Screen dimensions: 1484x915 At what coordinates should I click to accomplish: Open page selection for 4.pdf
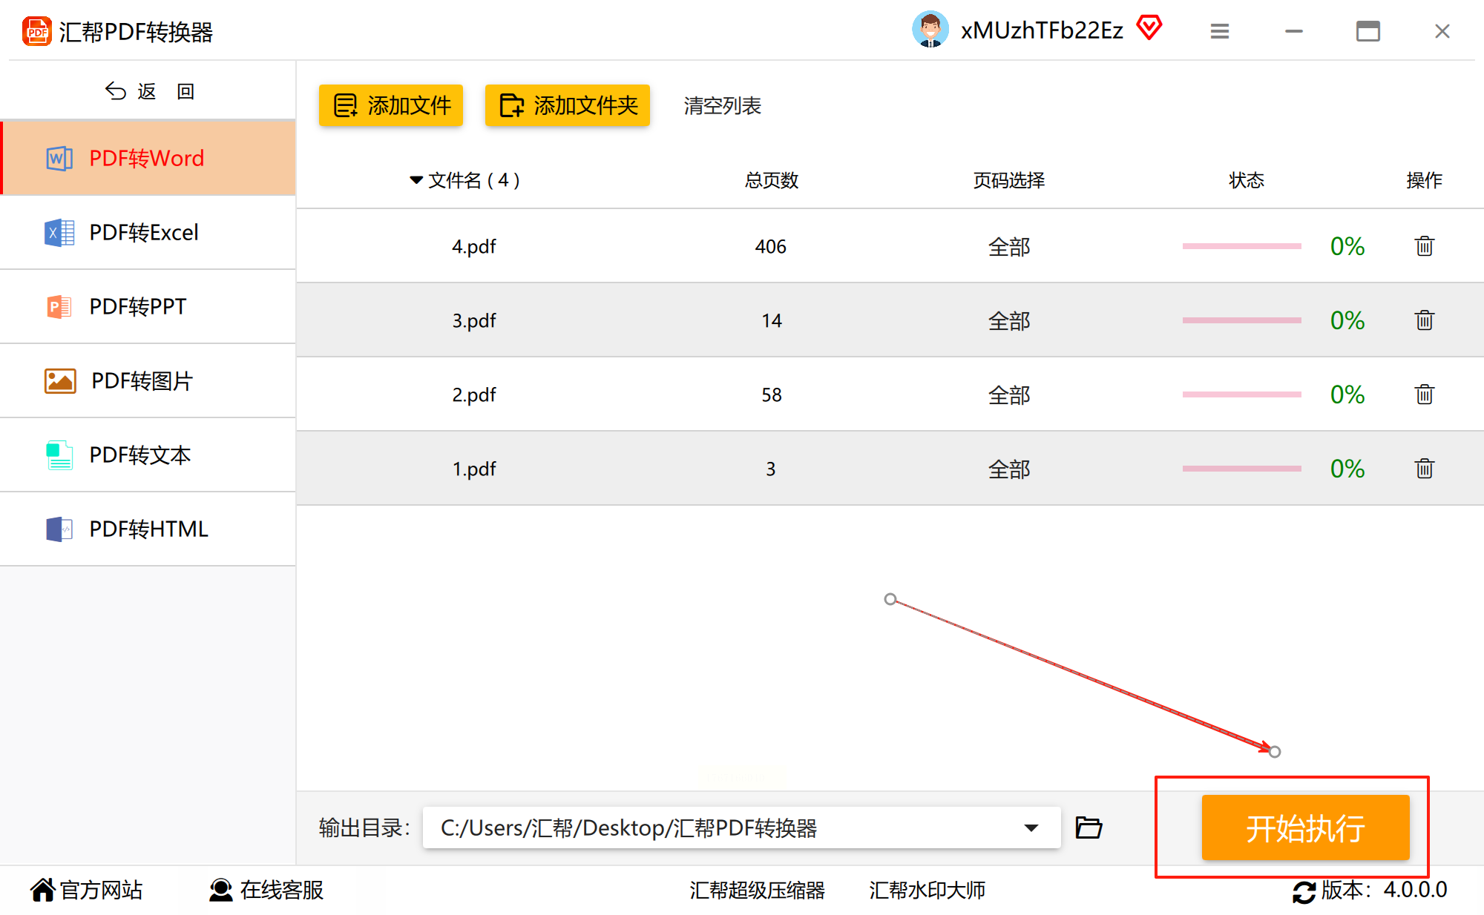[x=1008, y=247]
